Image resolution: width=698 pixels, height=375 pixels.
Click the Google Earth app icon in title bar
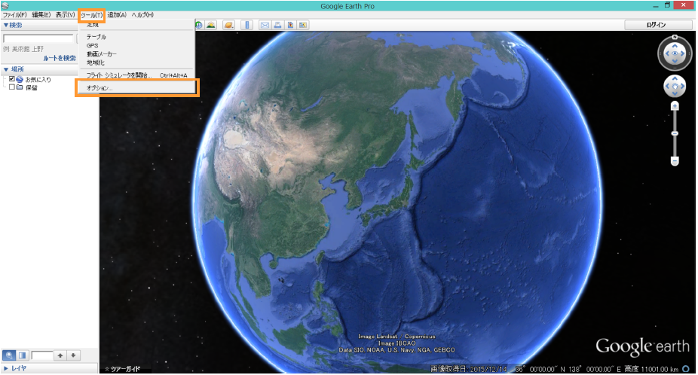point(5,6)
